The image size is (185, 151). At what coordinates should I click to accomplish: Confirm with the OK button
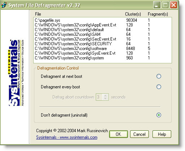tap(119, 134)
